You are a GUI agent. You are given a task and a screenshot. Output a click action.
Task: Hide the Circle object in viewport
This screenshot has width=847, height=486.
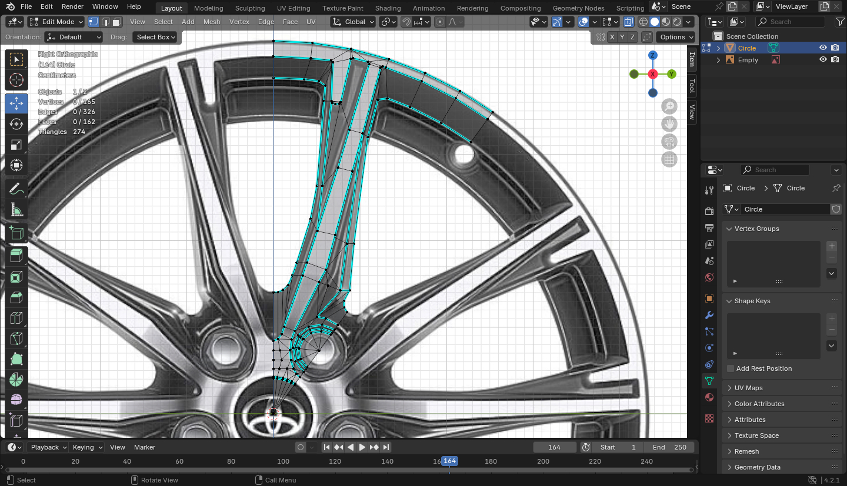point(823,48)
